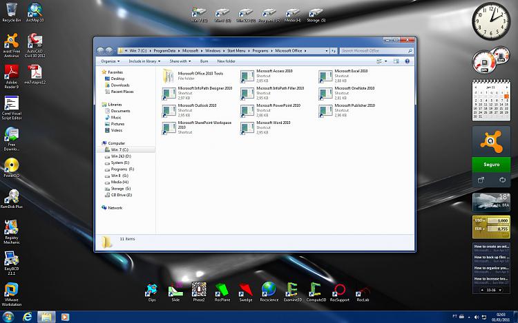
Task: Open EasyBCD desktop shortcut
Action: coord(11,263)
